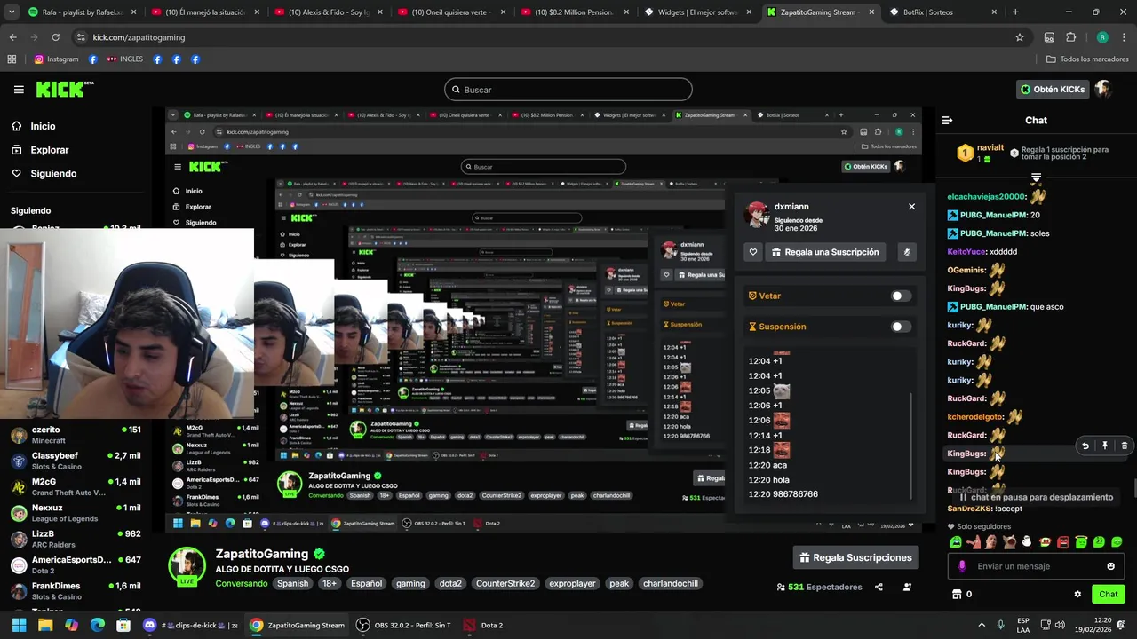Open Chrome three-dot menu
This screenshot has height=639, width=1137.
pos(1123,37)
